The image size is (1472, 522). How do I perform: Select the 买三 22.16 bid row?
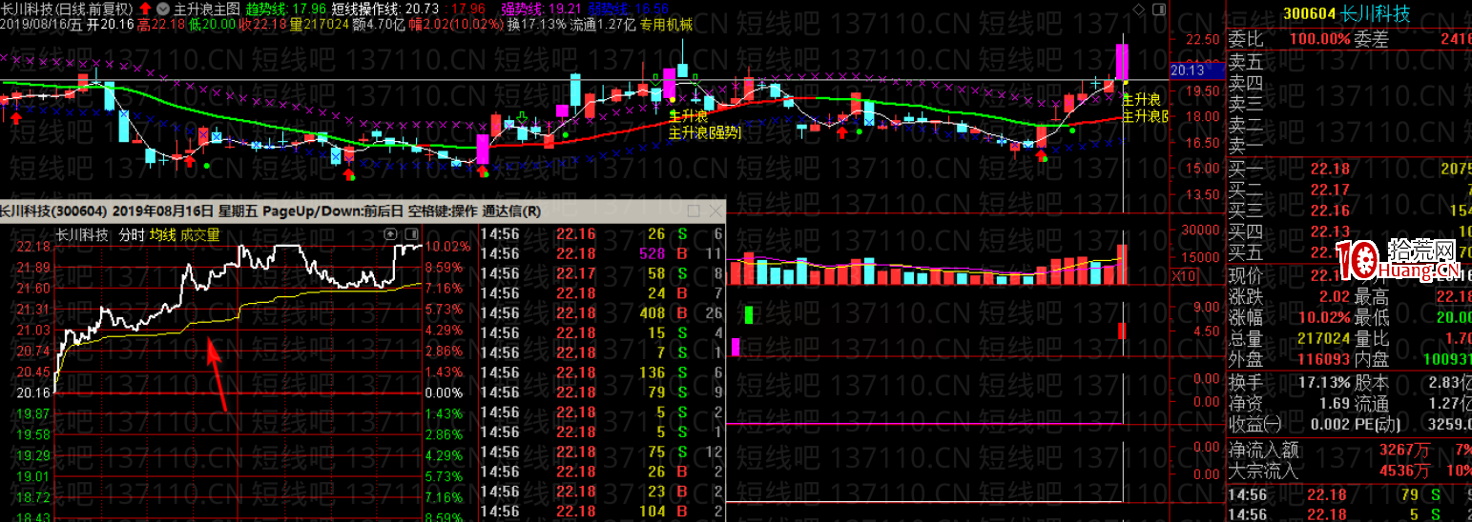(1349, 211)
